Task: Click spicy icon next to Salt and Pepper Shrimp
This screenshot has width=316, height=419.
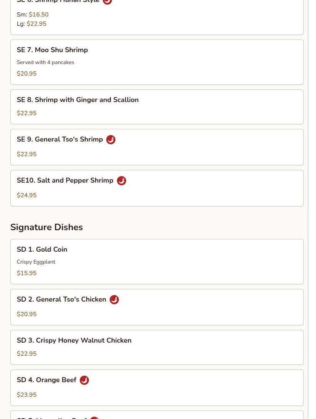Action: point(122,181)
